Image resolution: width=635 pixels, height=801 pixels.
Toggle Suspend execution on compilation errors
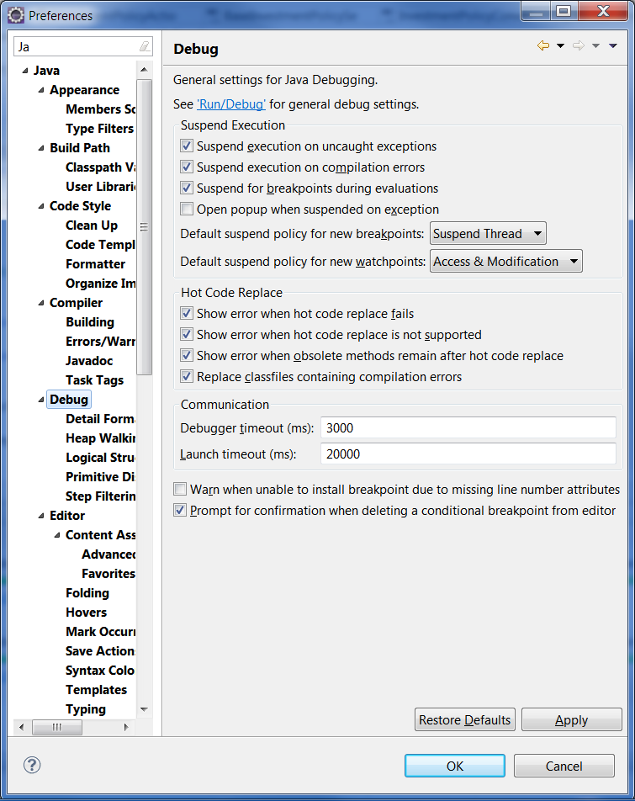187,167
